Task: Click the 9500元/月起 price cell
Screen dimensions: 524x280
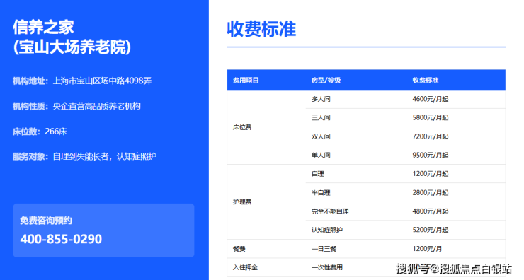Action: [431, 155]
